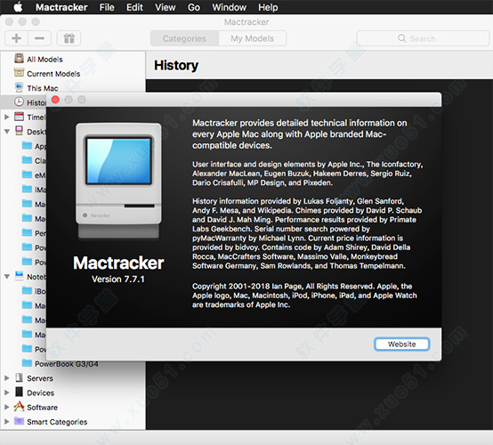Open the Apple menu

coord(18,7)
